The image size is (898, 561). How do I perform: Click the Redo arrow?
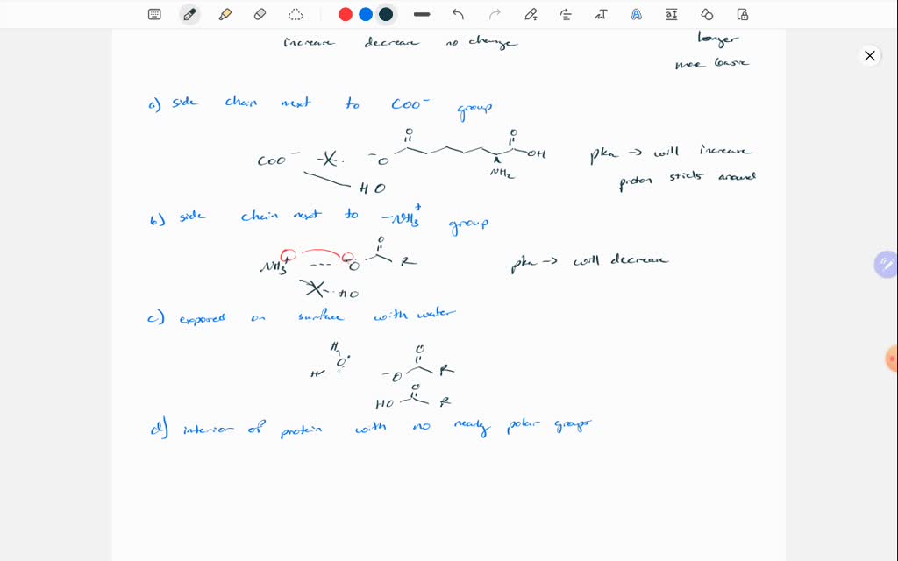(x=494, y=14)
